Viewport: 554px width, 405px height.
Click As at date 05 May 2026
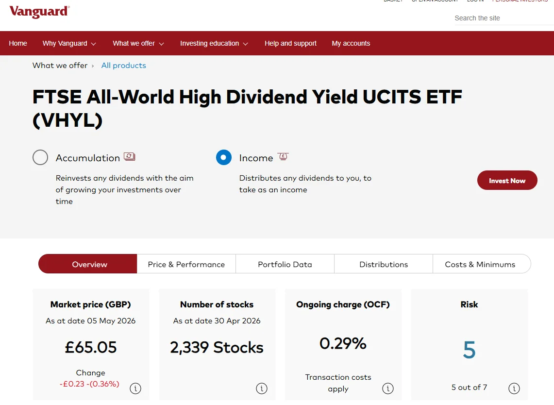[x=90, y=321]
